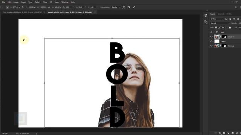Open the History panel icon in the dock
This screenshot has width=241, height=135.
[206, 15]
